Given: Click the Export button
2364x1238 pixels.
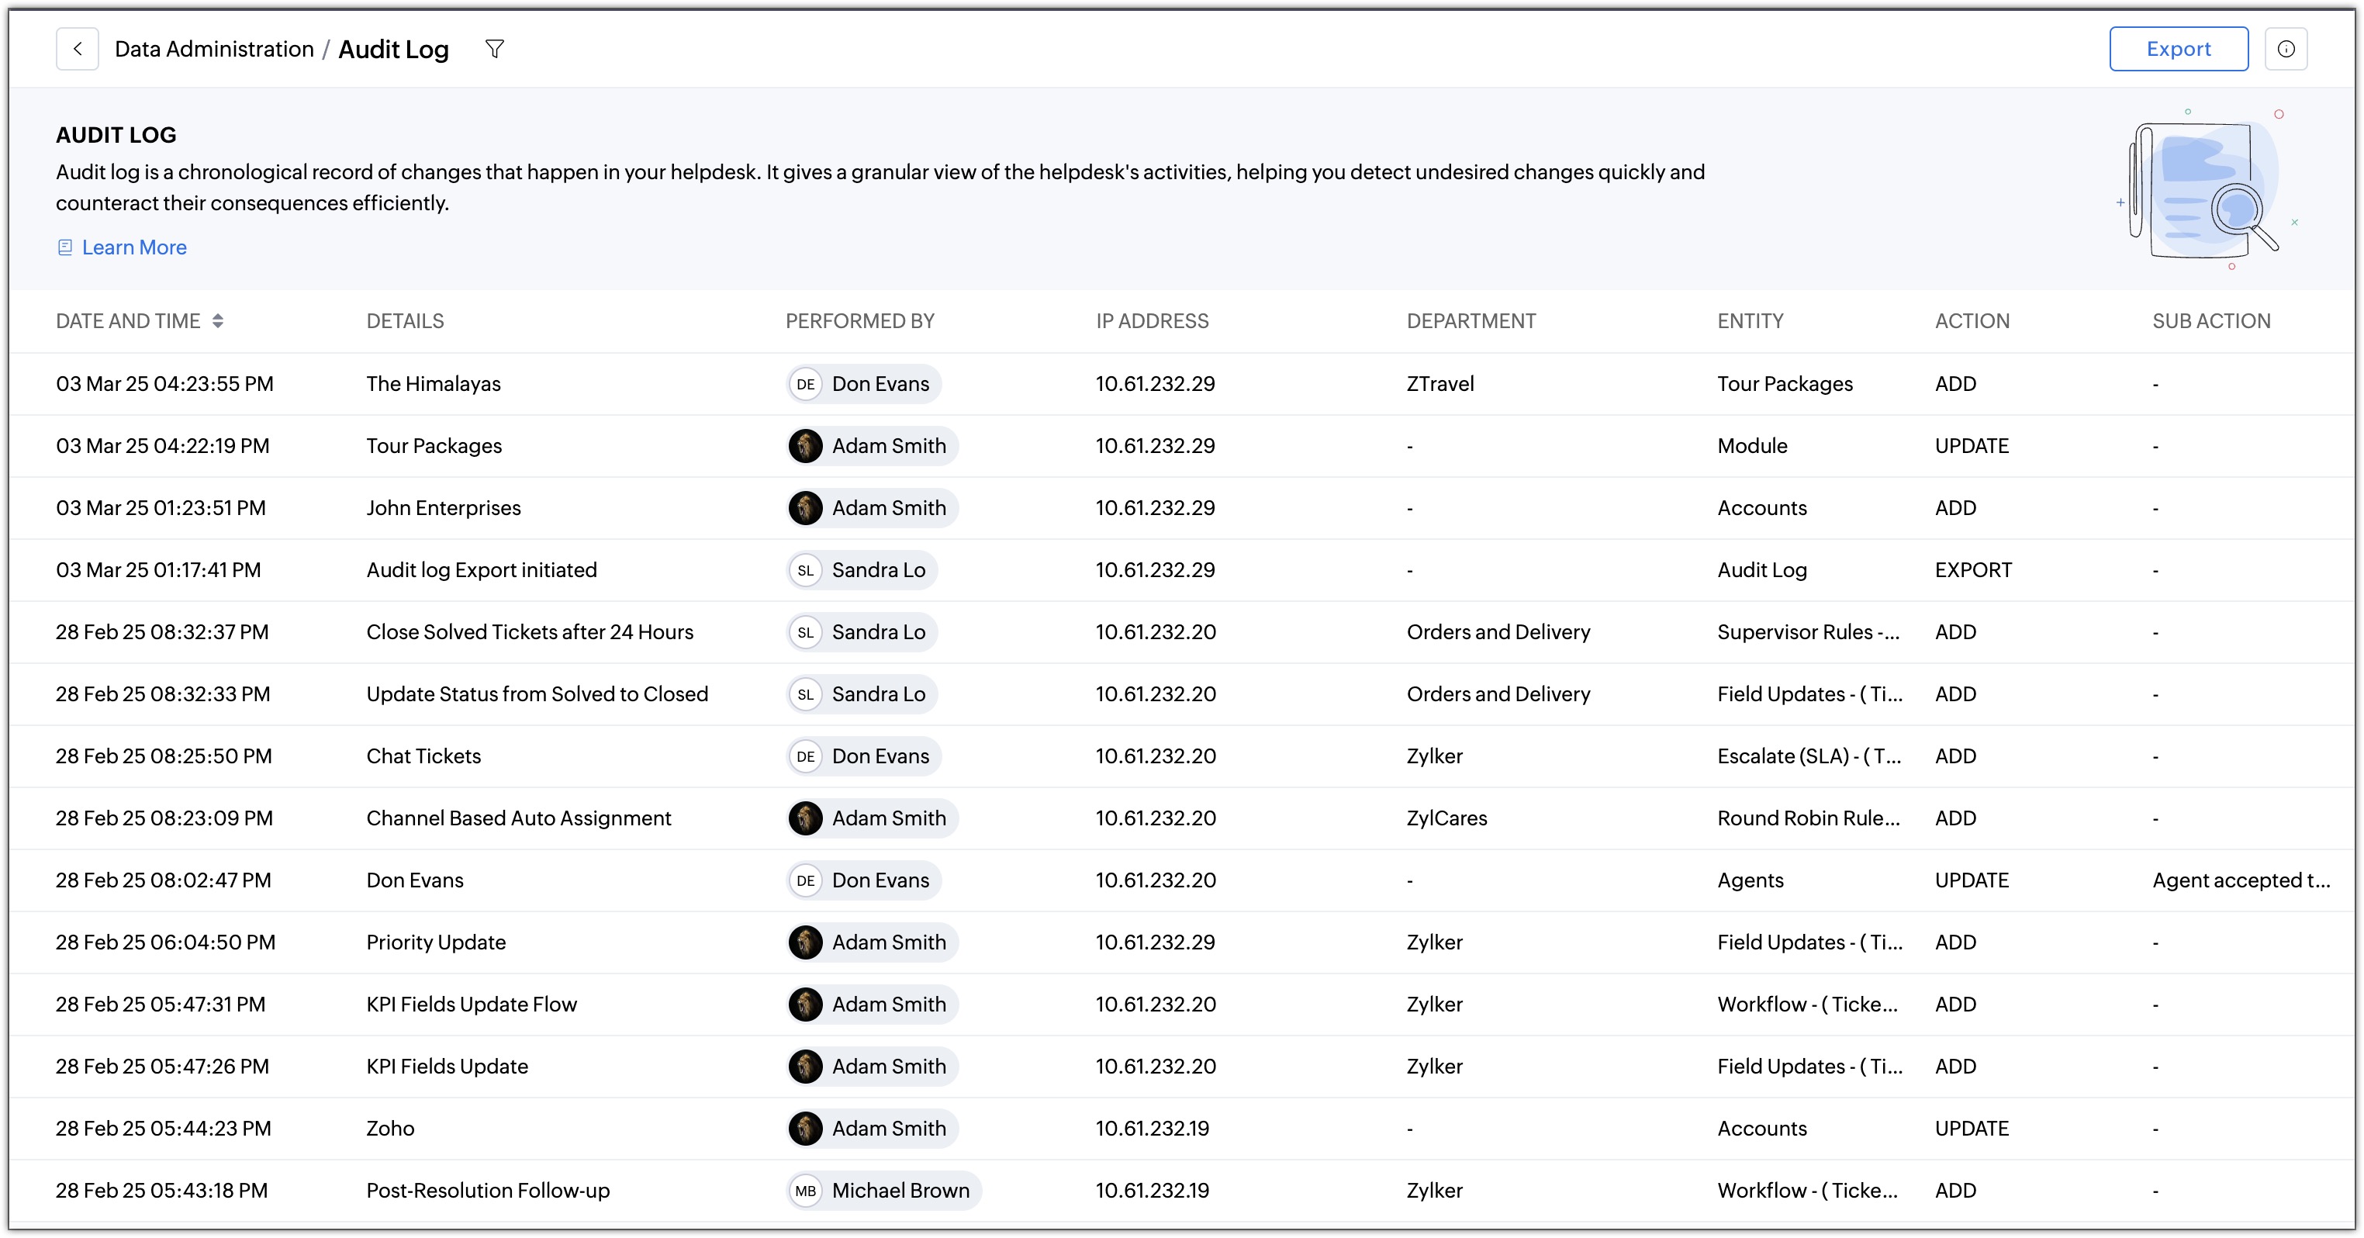Looking at the screenshot, I should click(x=2178, y=49).
